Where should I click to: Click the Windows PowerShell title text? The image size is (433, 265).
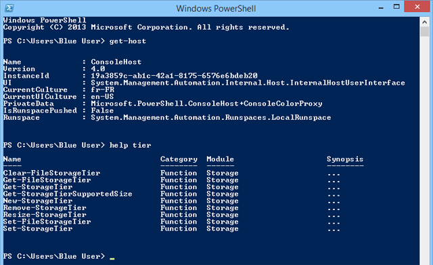coord(216,8)
